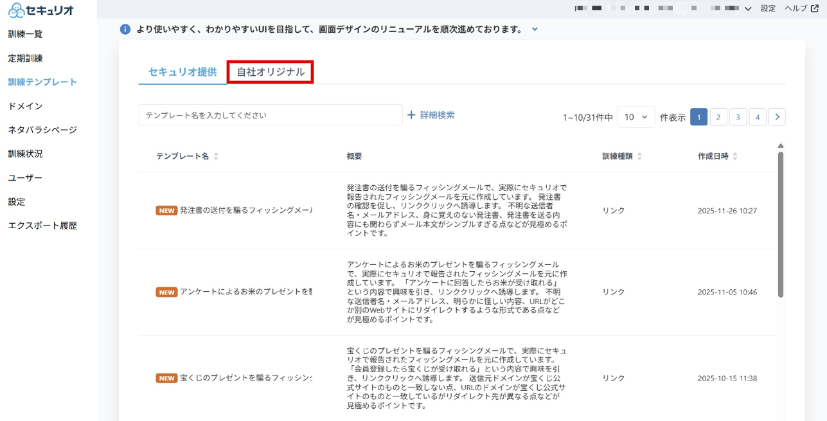Click date 2025-10-15 11:38
This screenshot has width=827, height=421.
(x=727, y=378)
